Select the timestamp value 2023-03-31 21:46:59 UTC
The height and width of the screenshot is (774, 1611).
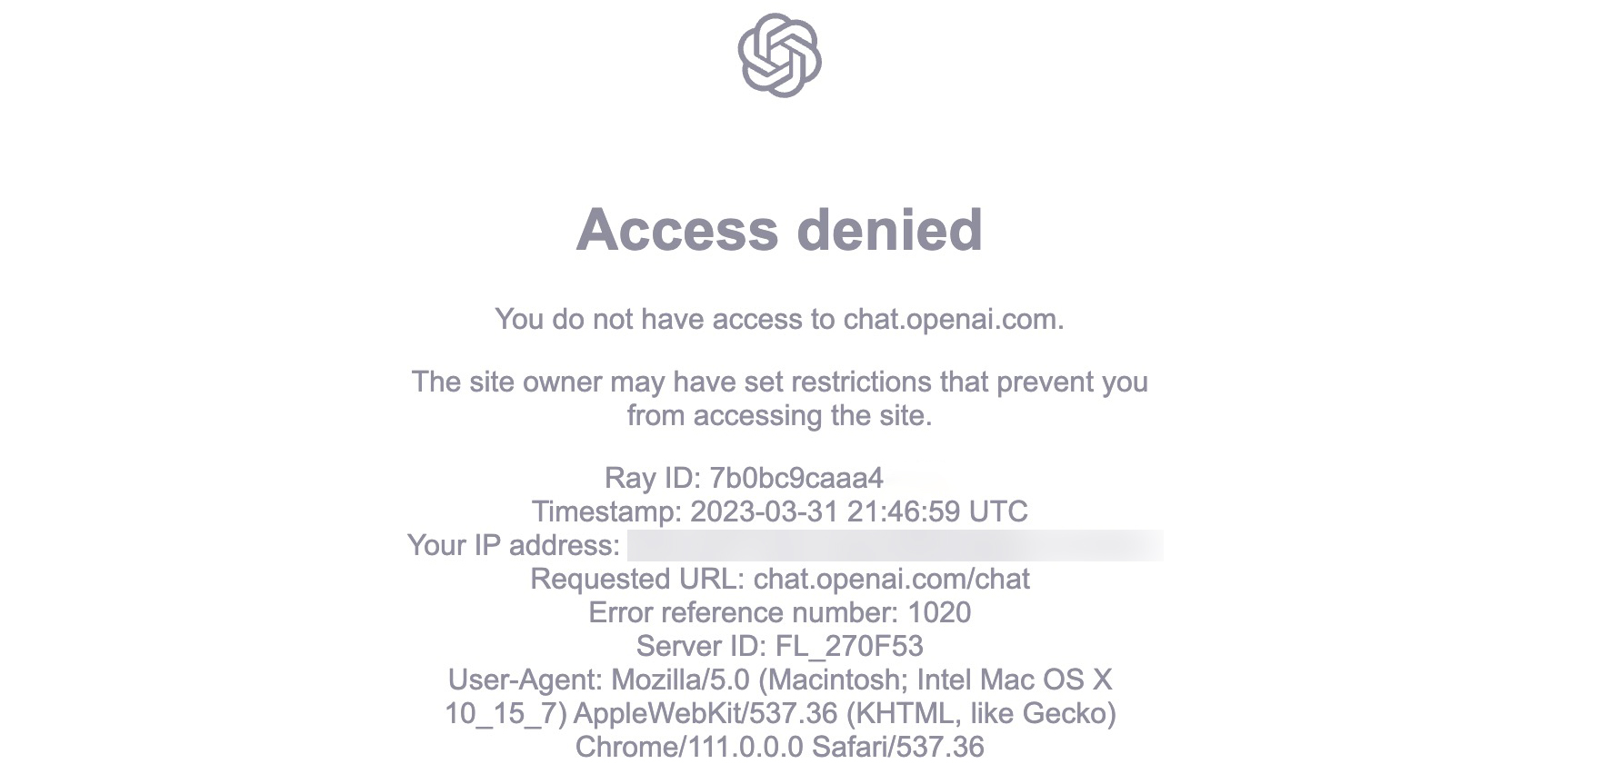[x=858, y=511]
